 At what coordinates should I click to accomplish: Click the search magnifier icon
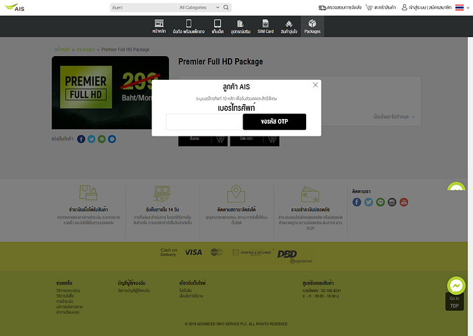click(x=226, y=7)
